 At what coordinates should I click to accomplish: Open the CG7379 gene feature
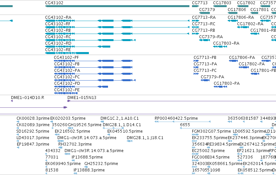pyautogui.click(x=207, y=9)
